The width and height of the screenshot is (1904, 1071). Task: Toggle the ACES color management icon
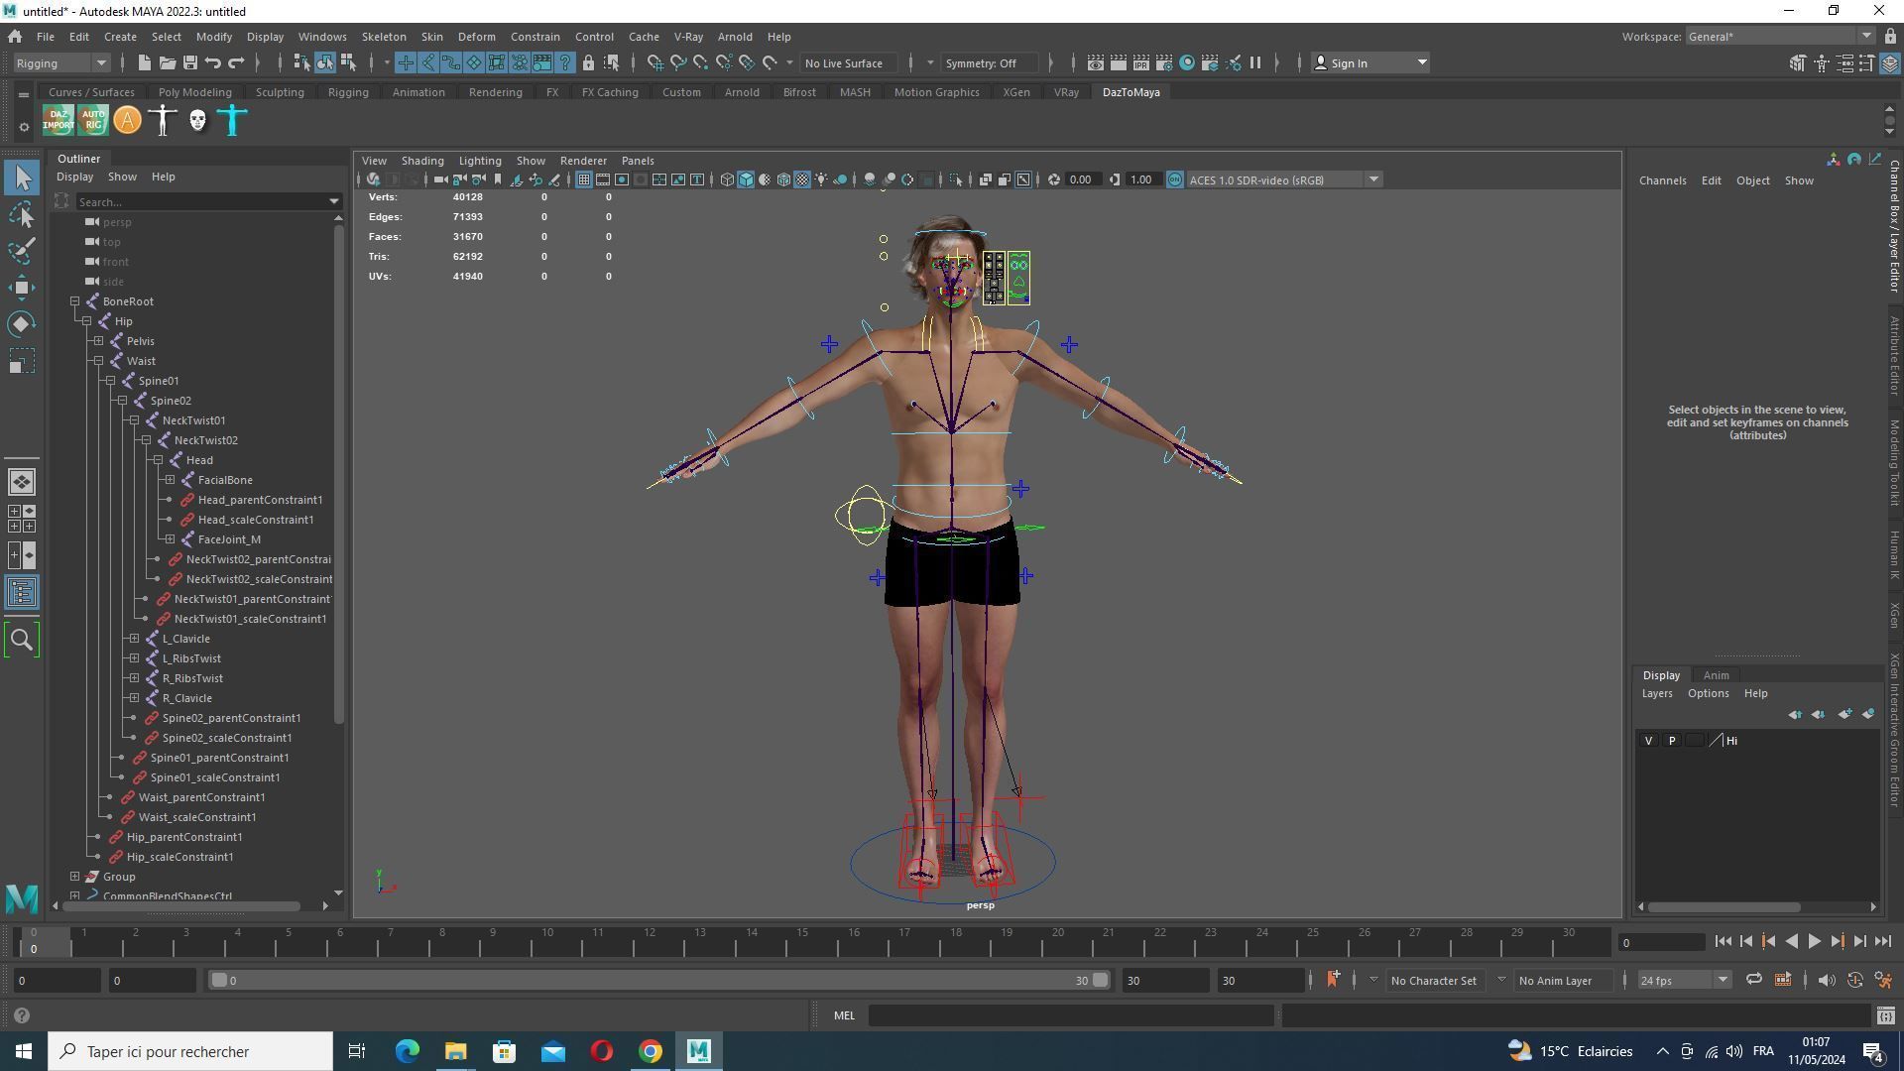(1175, 179)
